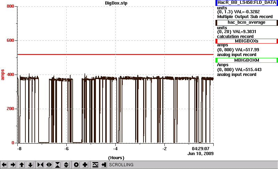Click the 04:29:07 timestamp on the x-axis
Viewport: 278px width, 169px height.
(x=201, y=148)
